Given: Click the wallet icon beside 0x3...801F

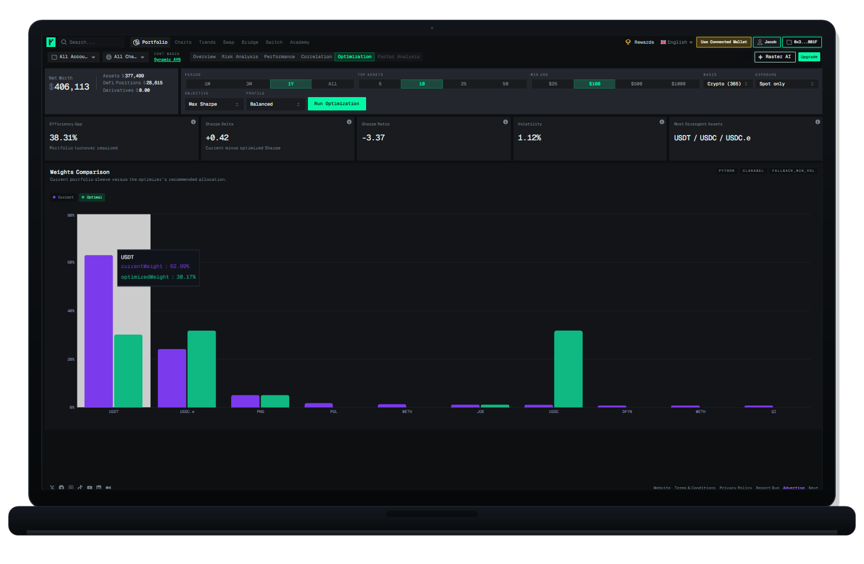Looking at the screenshot, I should tap(789, 42).
